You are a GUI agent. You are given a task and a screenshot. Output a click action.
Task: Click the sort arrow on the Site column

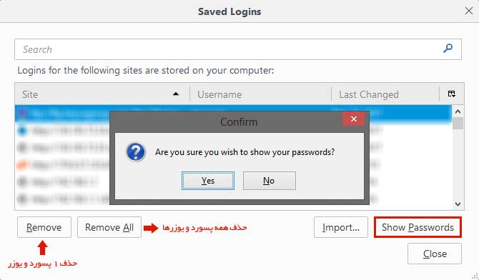pos(176,94)
